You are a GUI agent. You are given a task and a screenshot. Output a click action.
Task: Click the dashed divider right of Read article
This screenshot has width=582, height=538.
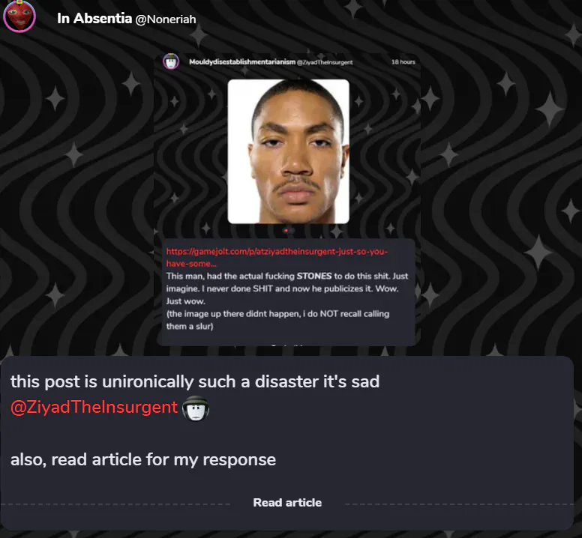[x=459, y=504]
